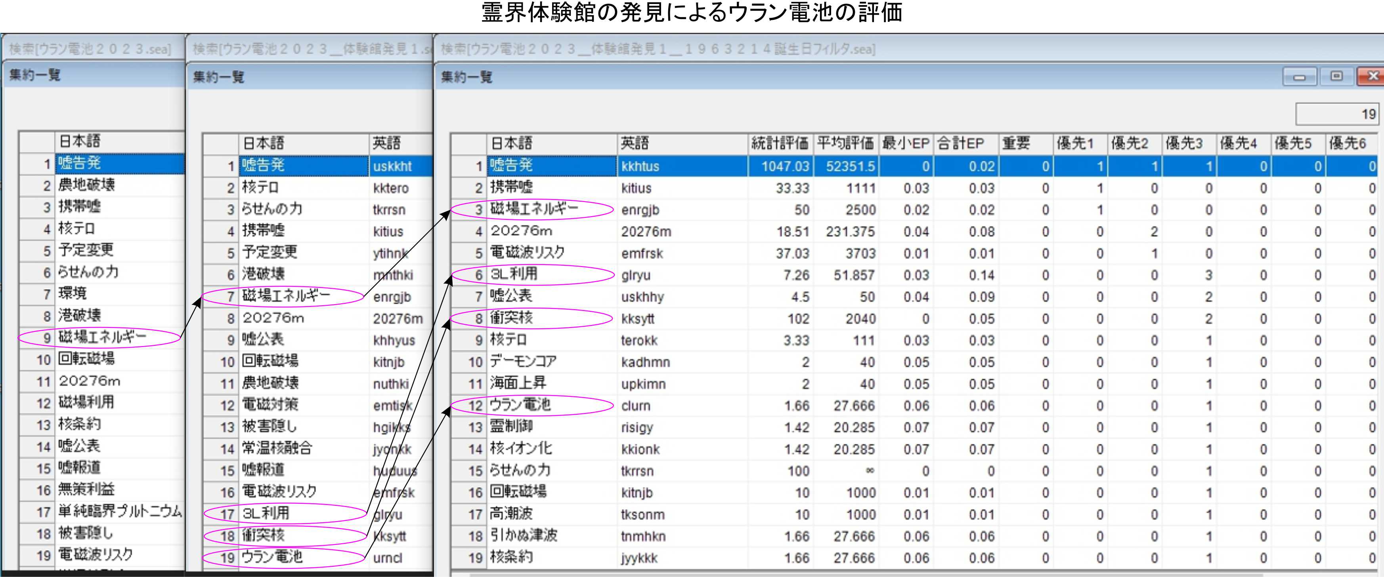The height and width of the screenshot is (577, 1384).
Task: Select 農地破壊 row 2 in leftmost window
Action: click(x=102, y=185)
